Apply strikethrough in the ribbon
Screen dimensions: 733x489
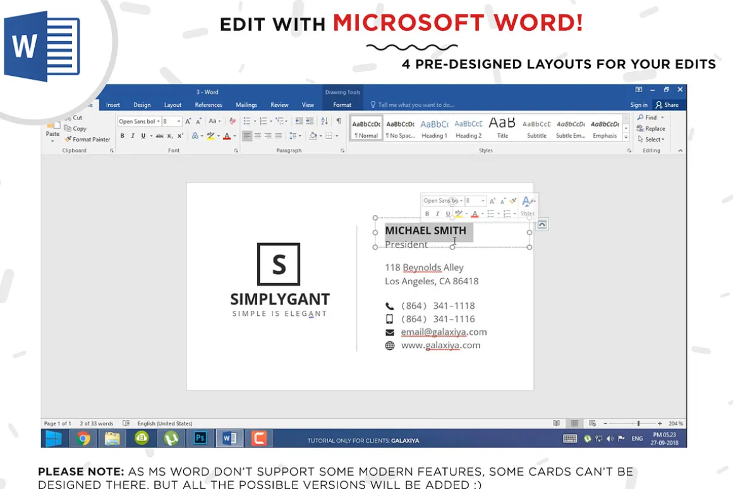coord(159,136)
